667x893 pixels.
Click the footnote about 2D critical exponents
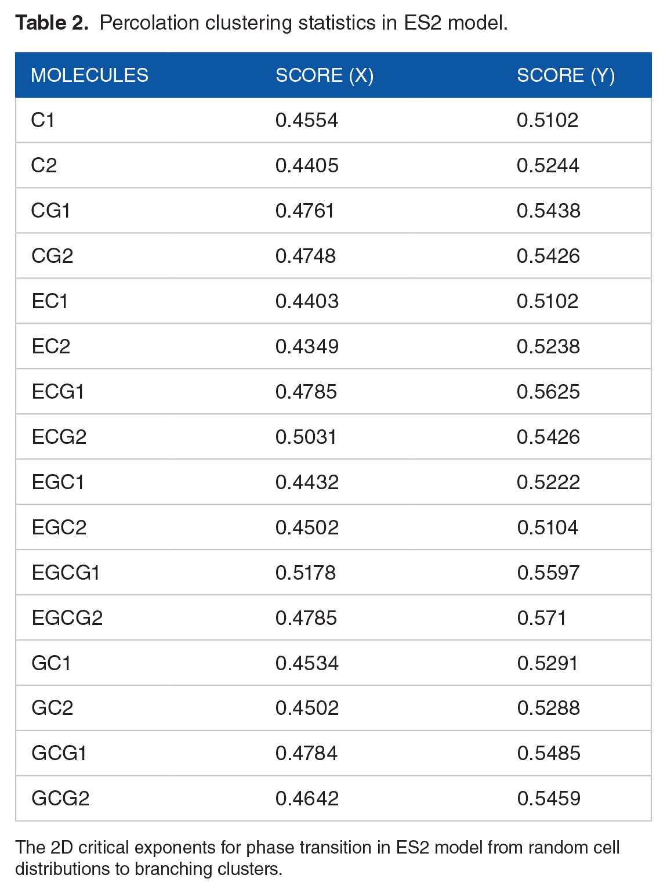pyautogui.click(x=317, y=858)
